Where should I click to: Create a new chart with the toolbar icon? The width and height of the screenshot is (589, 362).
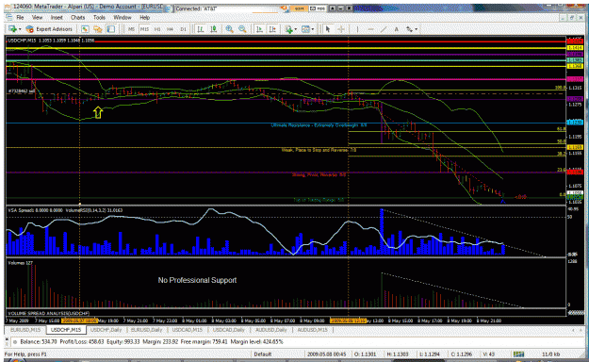pos(12,29)
